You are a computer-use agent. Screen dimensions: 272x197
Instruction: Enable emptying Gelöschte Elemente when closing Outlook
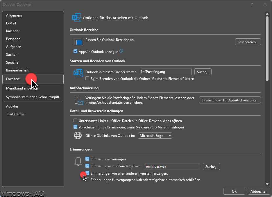(87, 78)
